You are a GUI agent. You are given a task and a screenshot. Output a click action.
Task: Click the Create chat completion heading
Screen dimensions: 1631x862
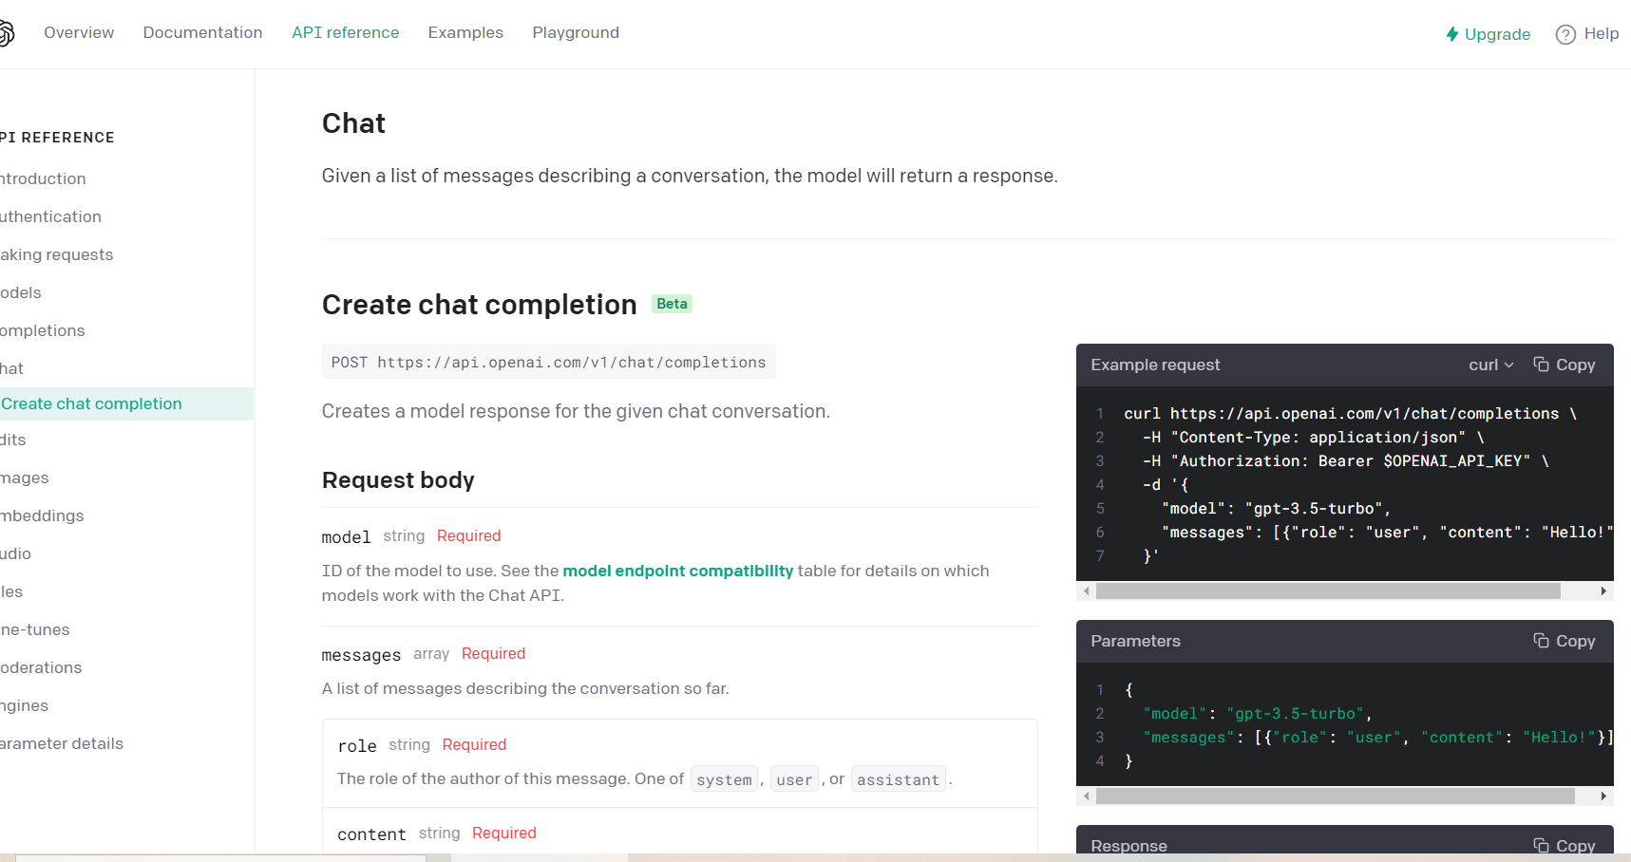(x=479, y=305)
